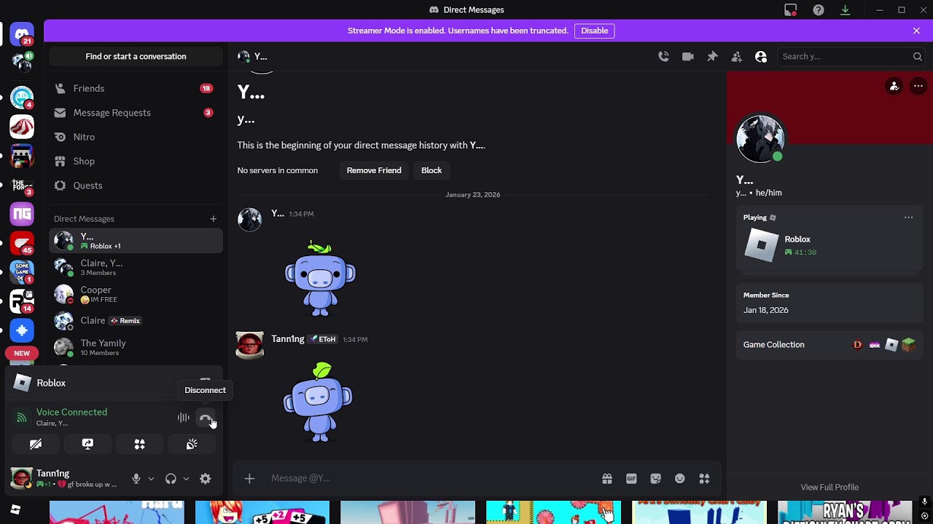Open the Apps launcher in message bar
933x524 pixels.
(704, 478)
